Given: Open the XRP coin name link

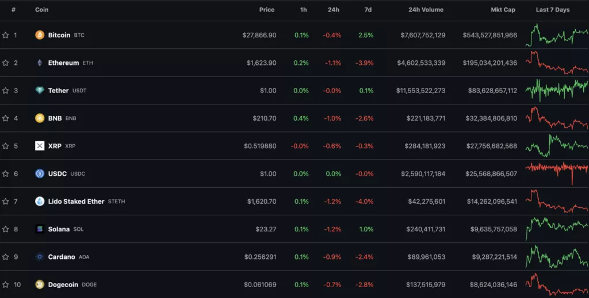Looking at the screenshot, I should tap(55, 146).
